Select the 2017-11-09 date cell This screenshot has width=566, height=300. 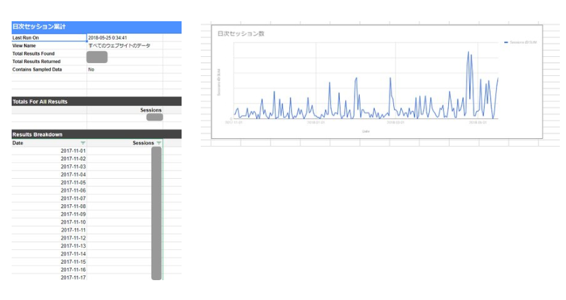73,214
